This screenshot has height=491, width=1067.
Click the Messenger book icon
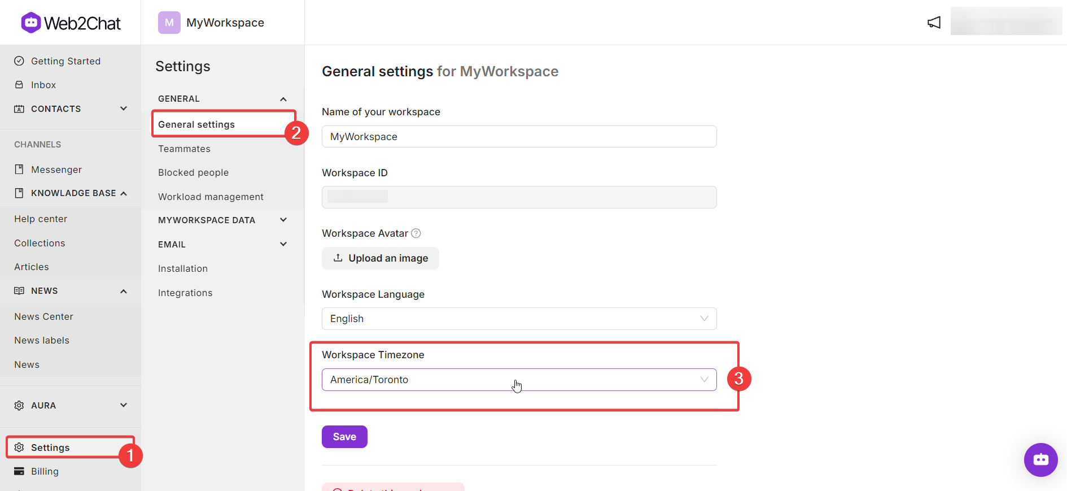19,170
